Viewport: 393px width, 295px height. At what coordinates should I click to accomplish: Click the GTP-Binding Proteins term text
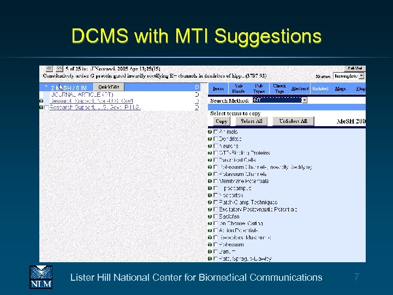[245, 153]
